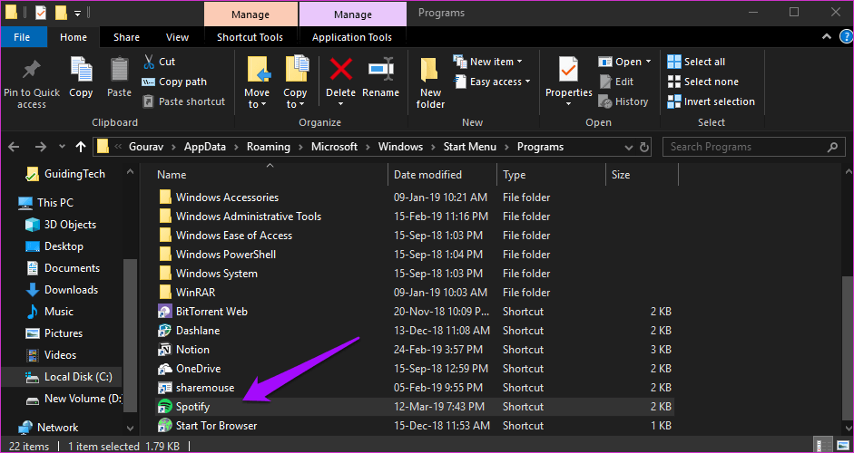Select the Home ribbon tab
This screenshot has height=453, width=854.
pyautogui.click(x=74, y=37)
